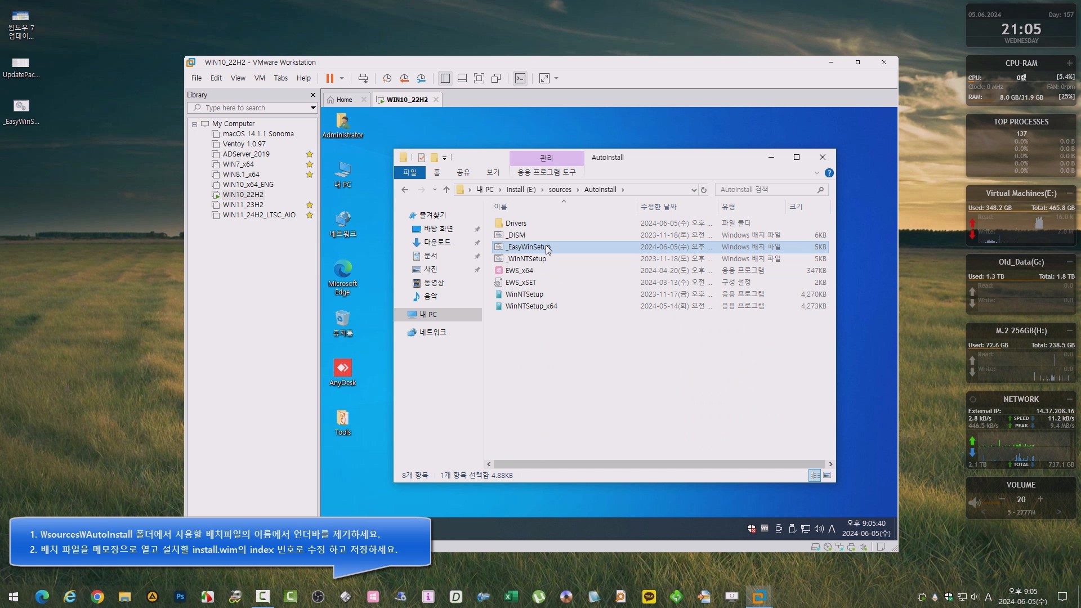Switch to Unity mode icon
This screenshot has width=1081, height=608.
coord(496,78)
